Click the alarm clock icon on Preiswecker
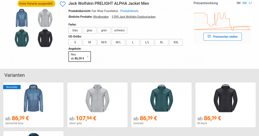The height and width of the screenshot is (136, 259). 209,37
